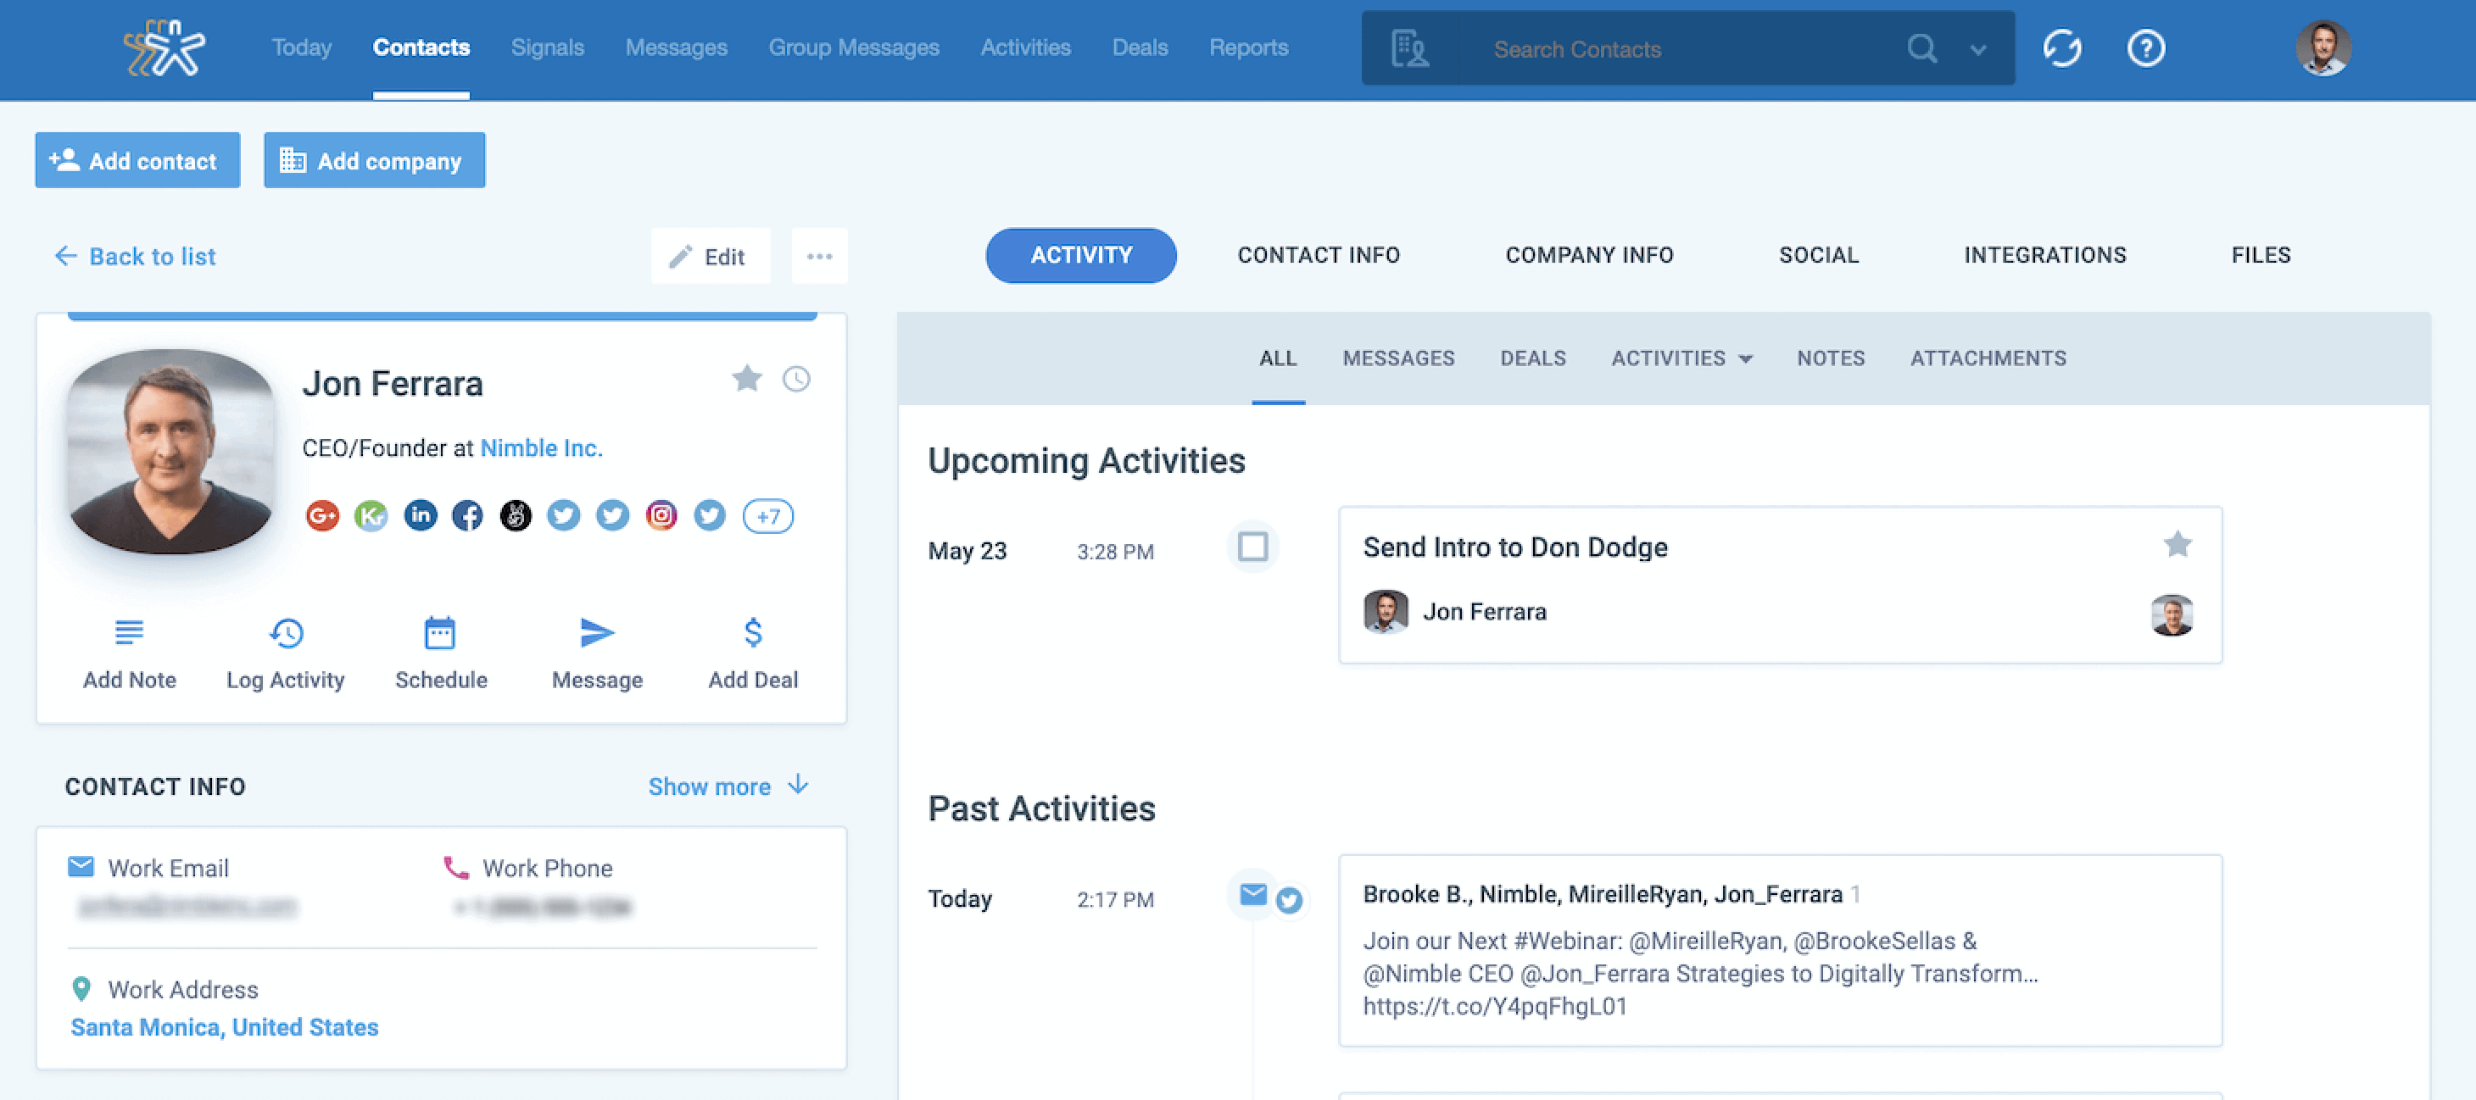The width and height of the screenshot is (2476, 1100).
Task: Open the Nimble Inc. company link
Action: [541, 447]
